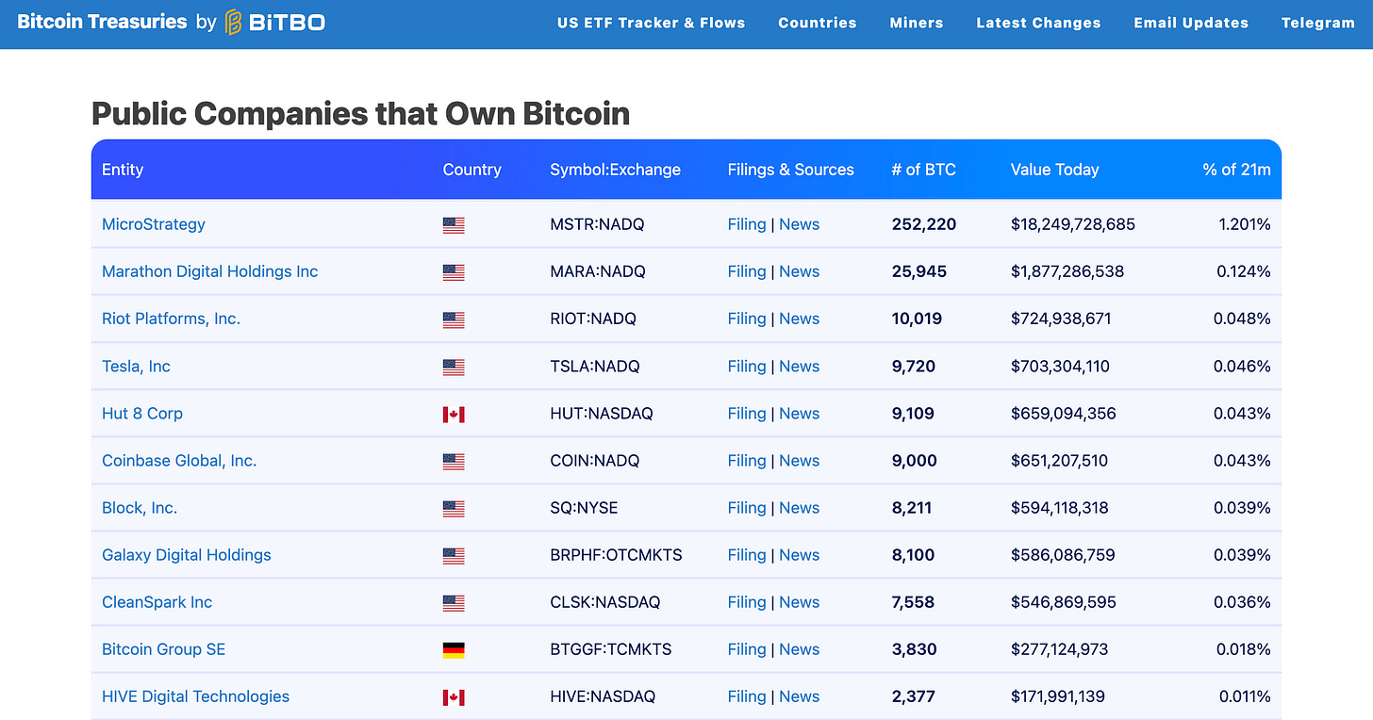The width and height of the screenshot is (1373, 720).
Task: Open News link for Riot Platforms
Action: coord(800,319)
